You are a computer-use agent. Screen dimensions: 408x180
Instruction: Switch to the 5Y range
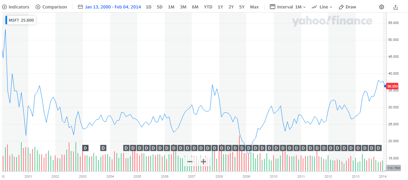(x=242, y=7)
